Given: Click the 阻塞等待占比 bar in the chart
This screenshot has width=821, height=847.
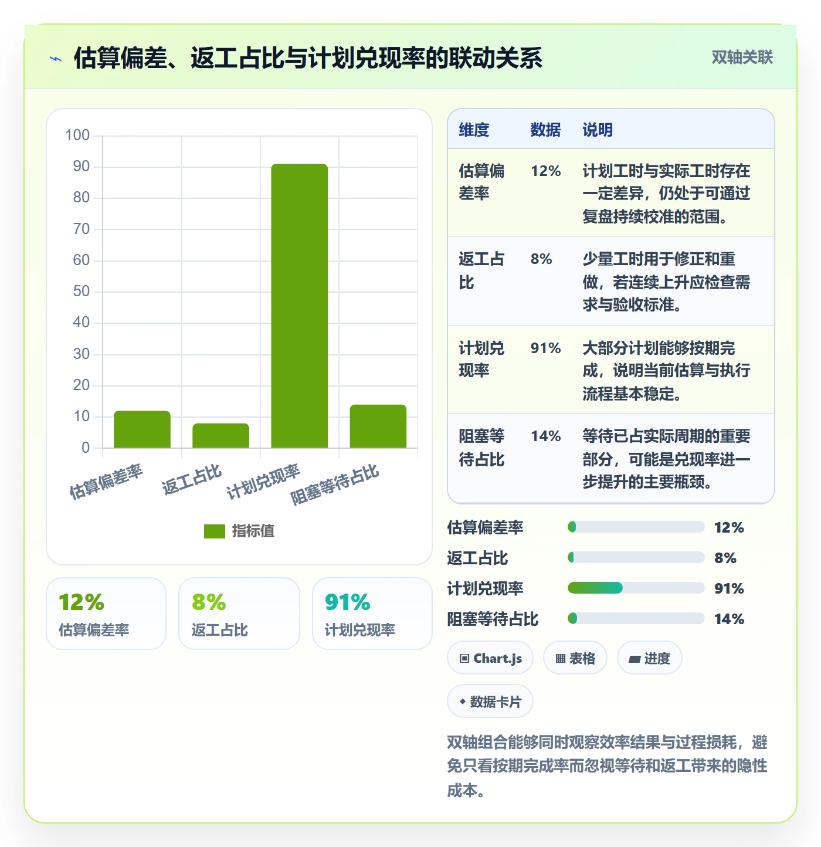Looking at the screenshot, I should pyautogui.click(x=378, y=426).
